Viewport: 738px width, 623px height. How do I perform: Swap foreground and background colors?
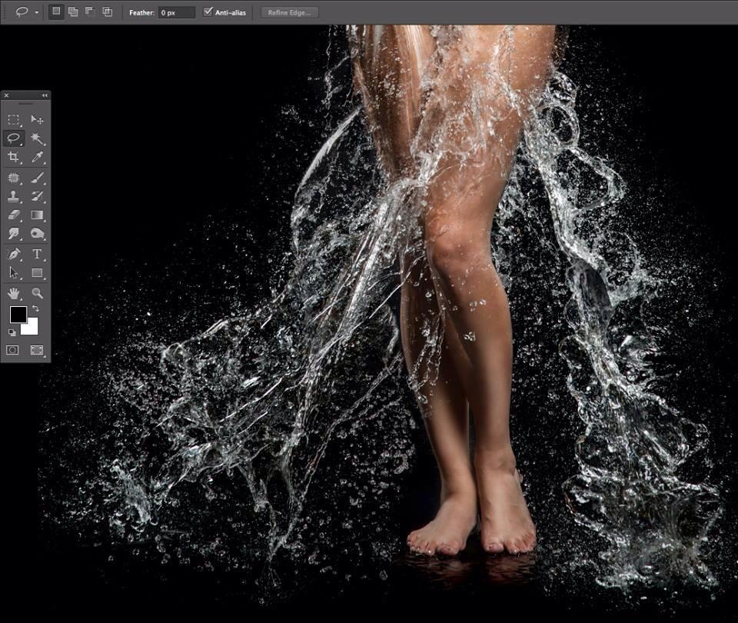click(x=36, y=308)
